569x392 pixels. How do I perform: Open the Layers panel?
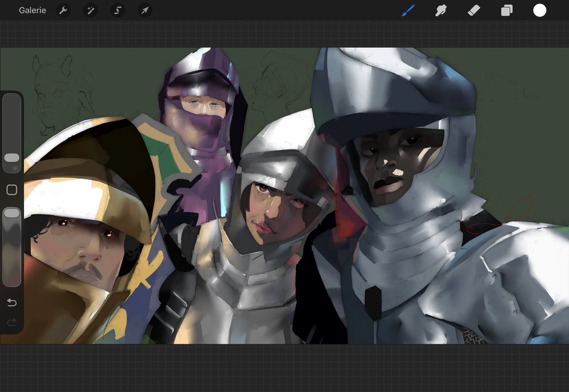tap(507, 10)
